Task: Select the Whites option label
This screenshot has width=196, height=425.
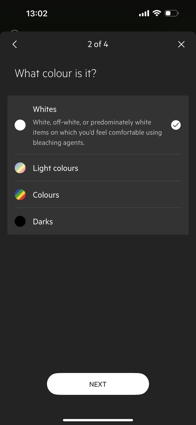Action: click(x=45, y=109)
